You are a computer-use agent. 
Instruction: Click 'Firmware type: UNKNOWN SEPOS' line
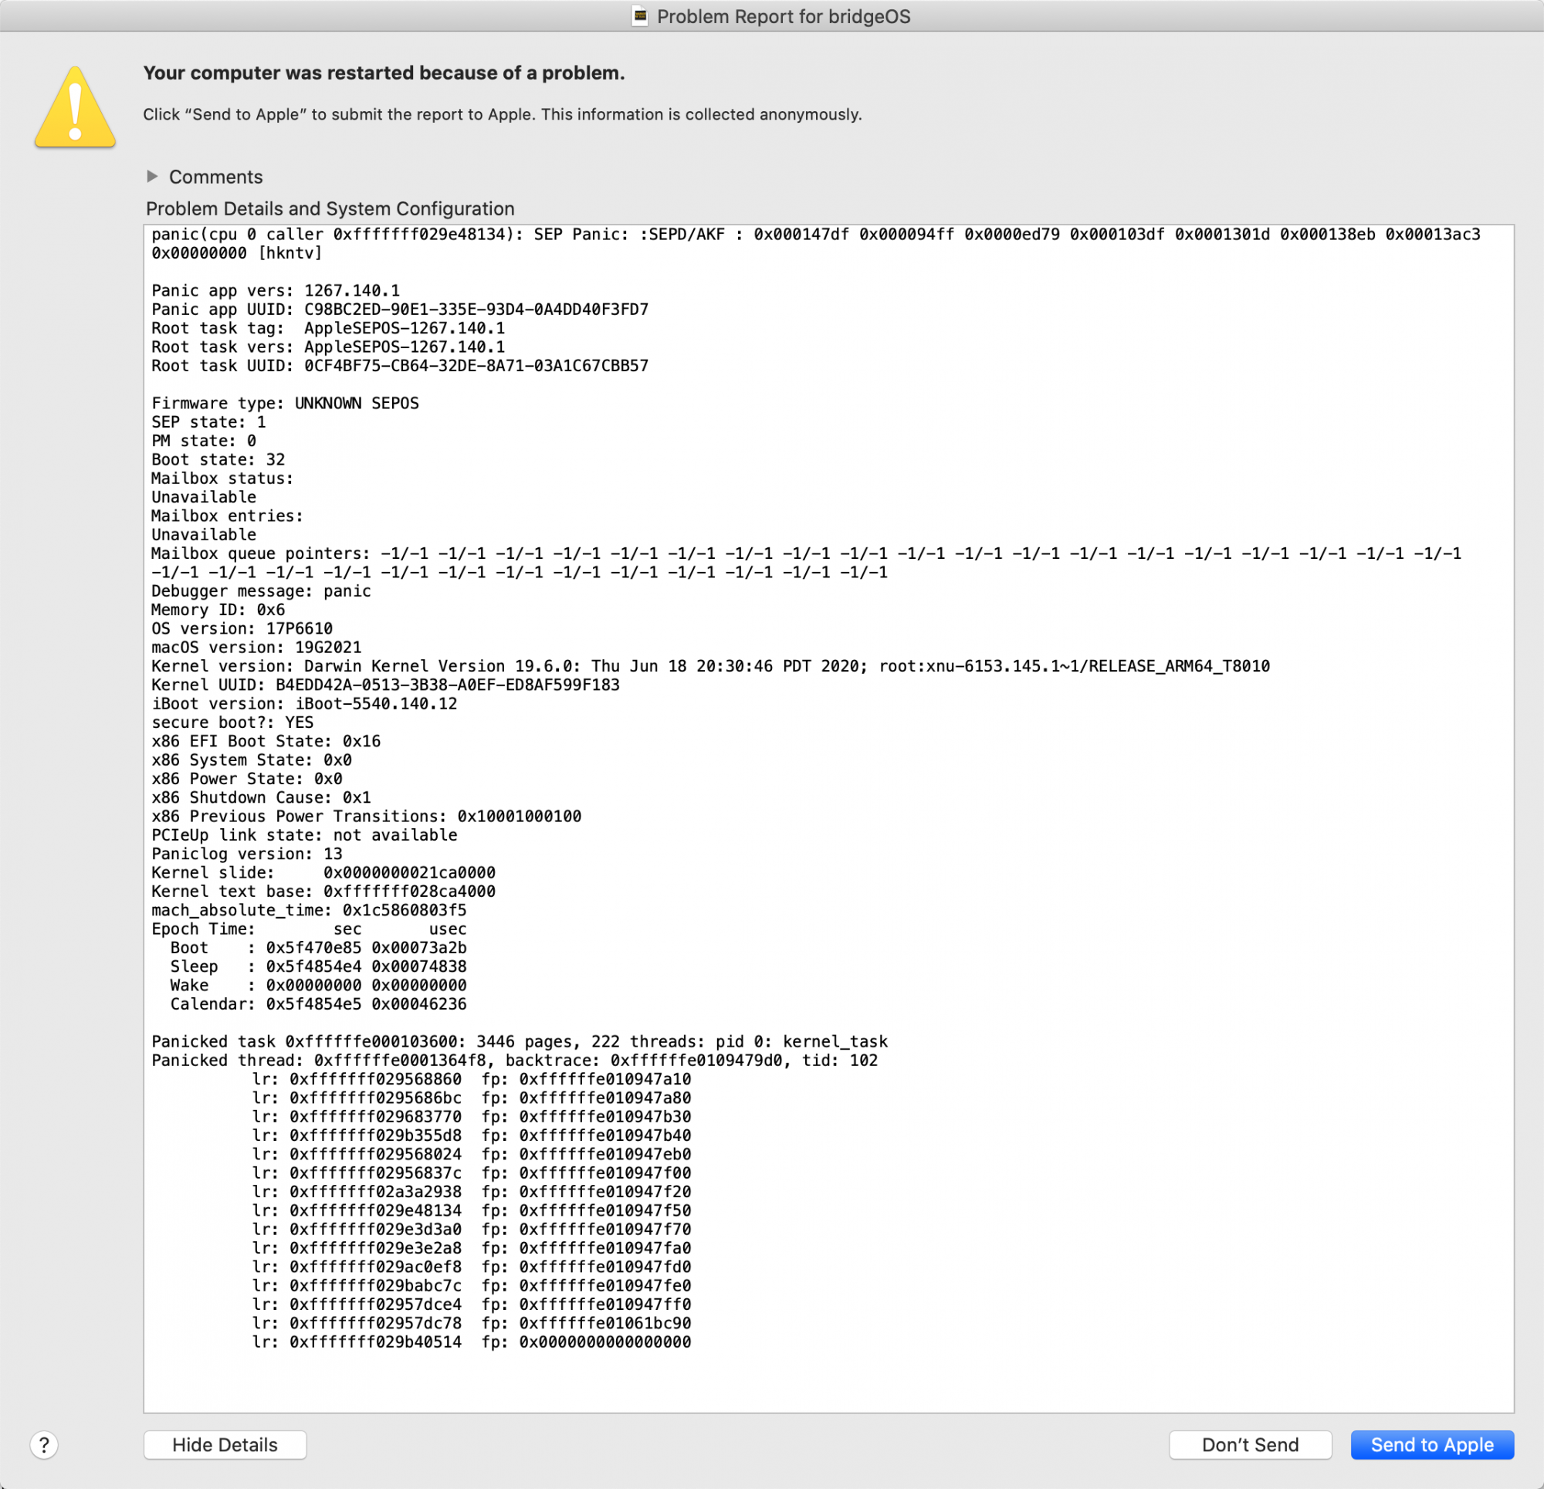(x=285, y=404)
